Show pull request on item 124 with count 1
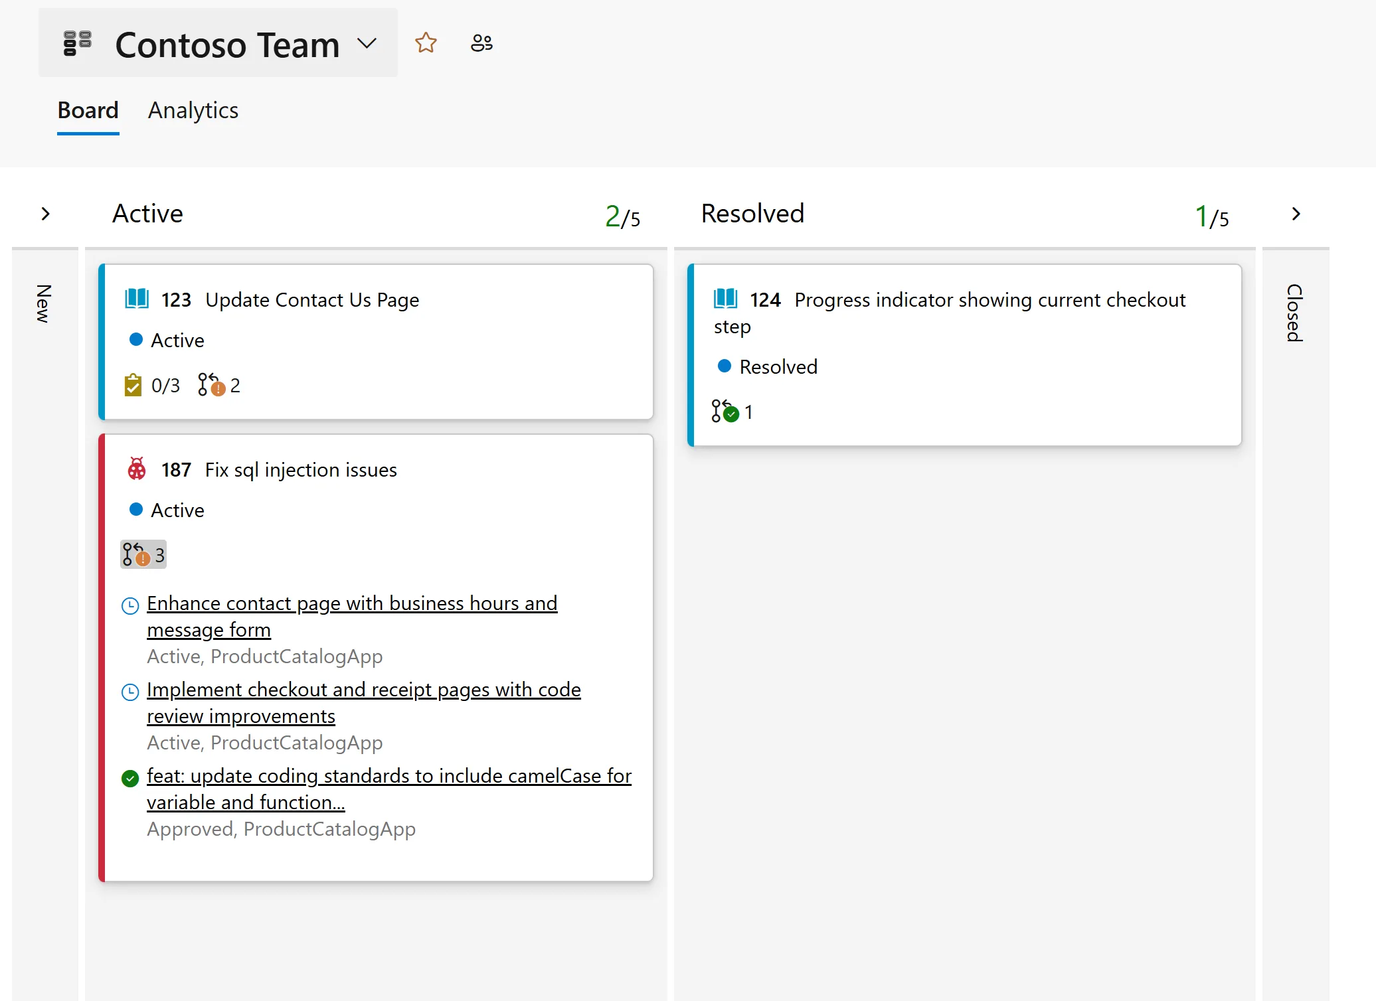This screenshot has width=1376, height=1001. pyautogui.click(x=732, y=412)
